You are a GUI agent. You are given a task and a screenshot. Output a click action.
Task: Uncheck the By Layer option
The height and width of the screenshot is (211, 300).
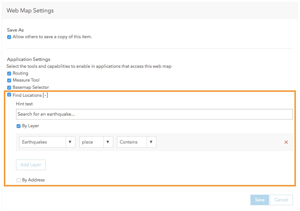tap(19, 126)
